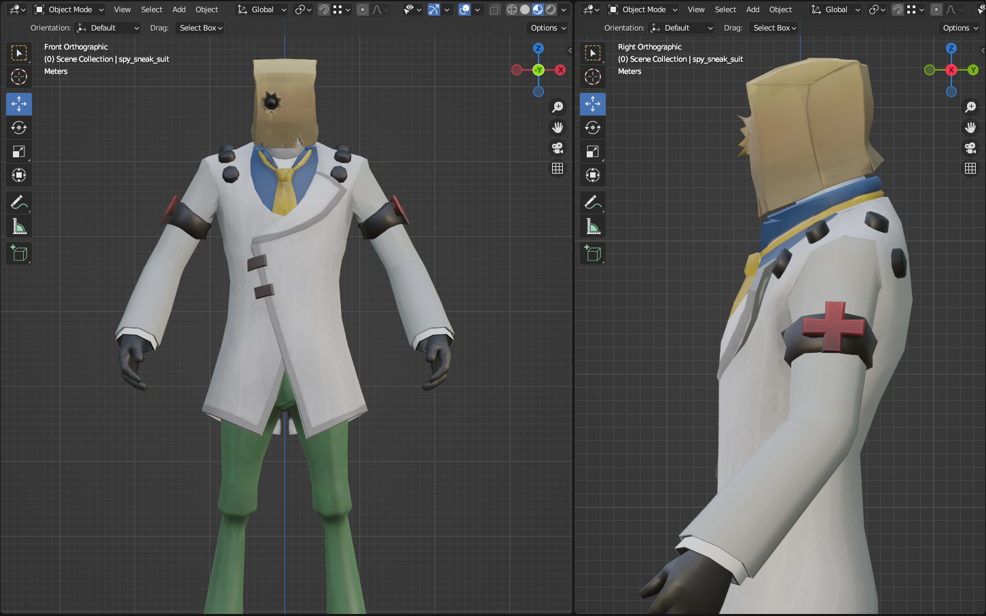Enable wireframe shading in left viewport
986x616 pixels.
coord(512,9)
